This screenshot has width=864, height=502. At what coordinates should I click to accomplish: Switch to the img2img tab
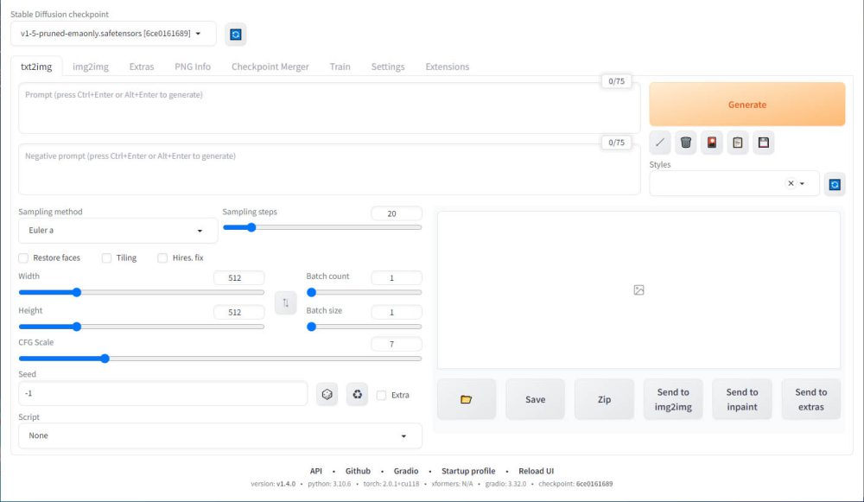click(91, 67)
